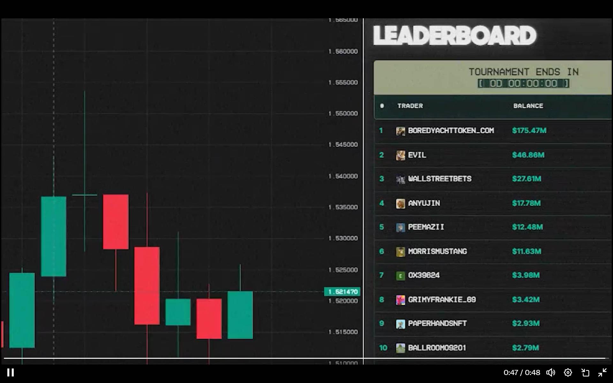Click GRIMYFRANKIE_69 profile icon

coord(399,299)
